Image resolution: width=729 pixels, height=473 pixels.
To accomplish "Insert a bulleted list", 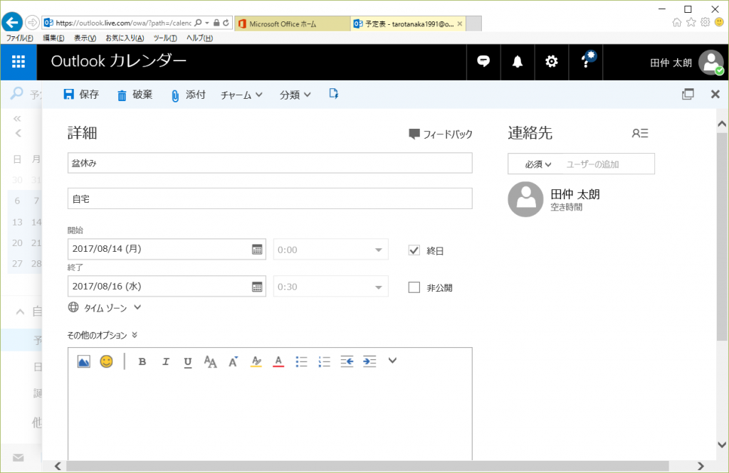I will 301,361.
